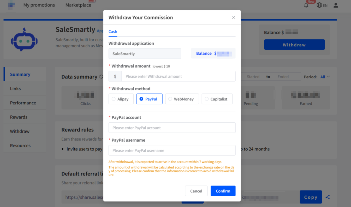The height and width of the screenshot is (207, 351).
Task: Choose Capitalist withdrawal method
Action: pyautogui.click(x=217, y=99)
